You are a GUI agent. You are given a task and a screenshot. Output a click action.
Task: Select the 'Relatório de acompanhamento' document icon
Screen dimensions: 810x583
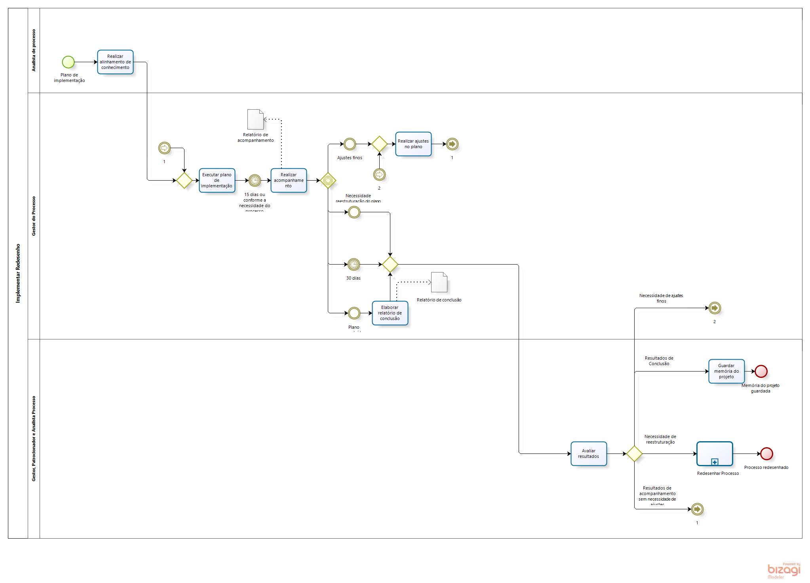255,119
